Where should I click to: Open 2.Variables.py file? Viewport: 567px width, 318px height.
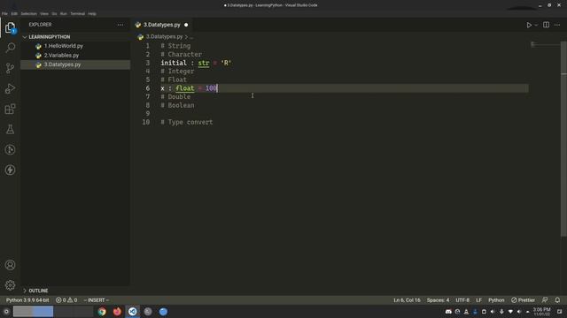75,55
